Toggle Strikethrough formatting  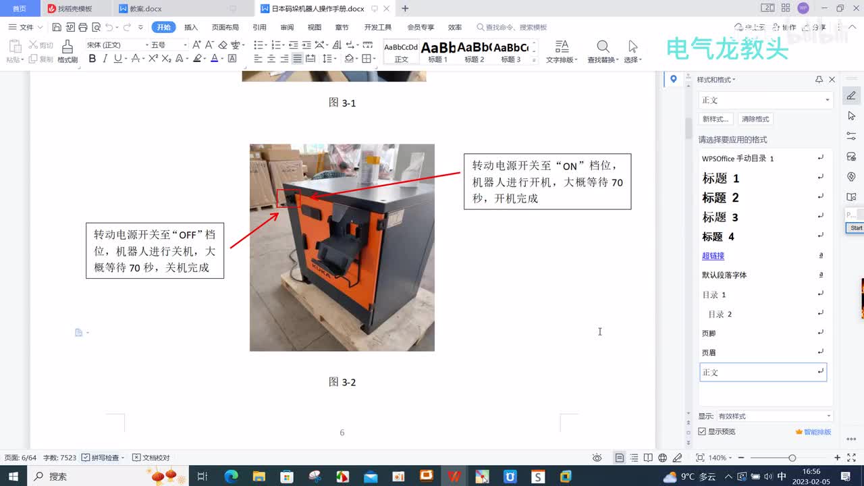coord(136,59)
